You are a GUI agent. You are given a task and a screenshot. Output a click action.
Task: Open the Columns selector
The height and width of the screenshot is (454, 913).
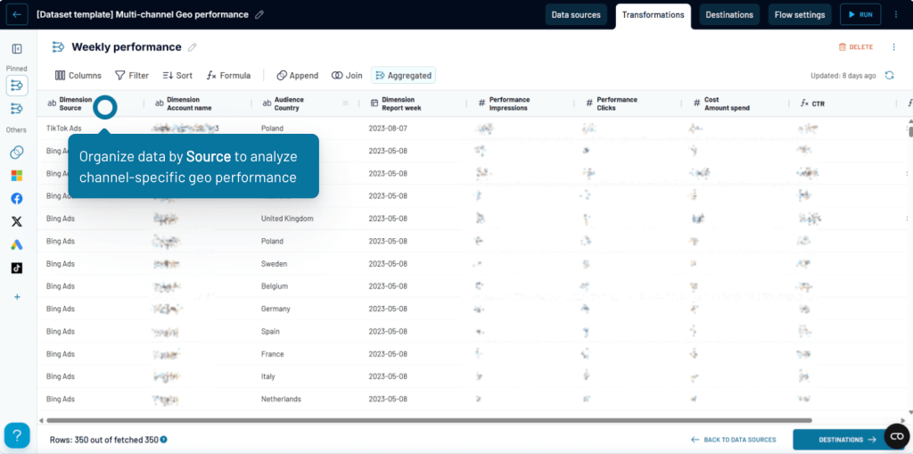click(x=78, y=76)
